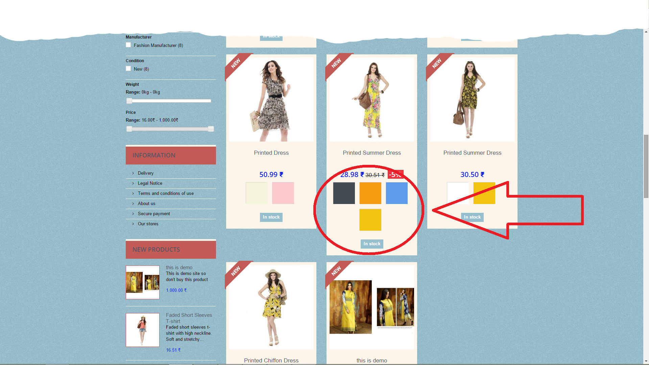Check the Fashion Manufacturer checkbox
649x380 pixels.
128,45
